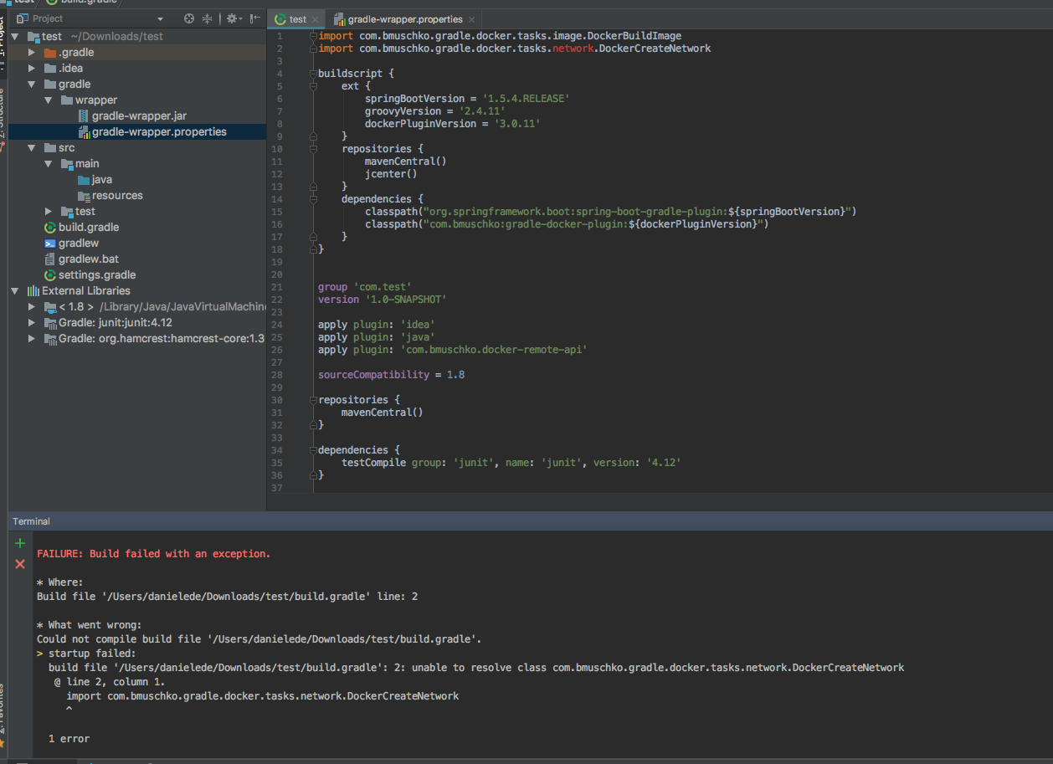Open the Project panel settings gear
The image size is (1053, 764).
tap(233, 18)
